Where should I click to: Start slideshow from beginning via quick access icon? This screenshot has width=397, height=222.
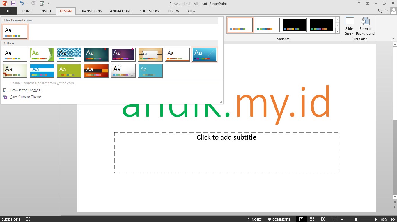[x=42, y=3]
